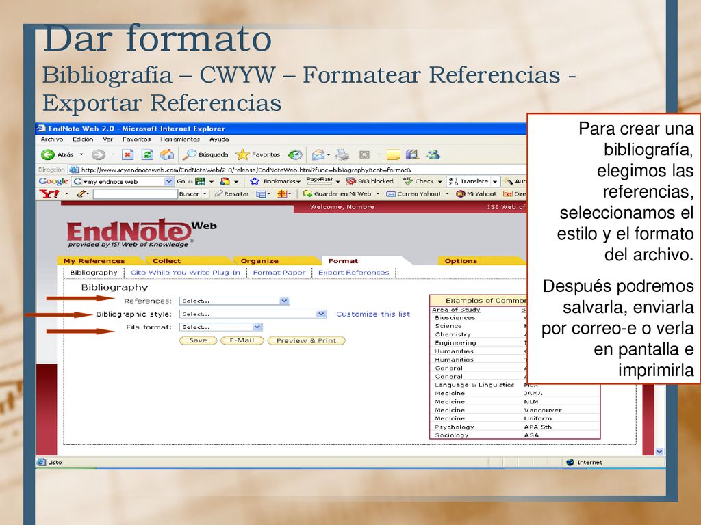This screenshot has width=701, height=525.
Task: Click the E-Mail button
Action: [242, 340]
